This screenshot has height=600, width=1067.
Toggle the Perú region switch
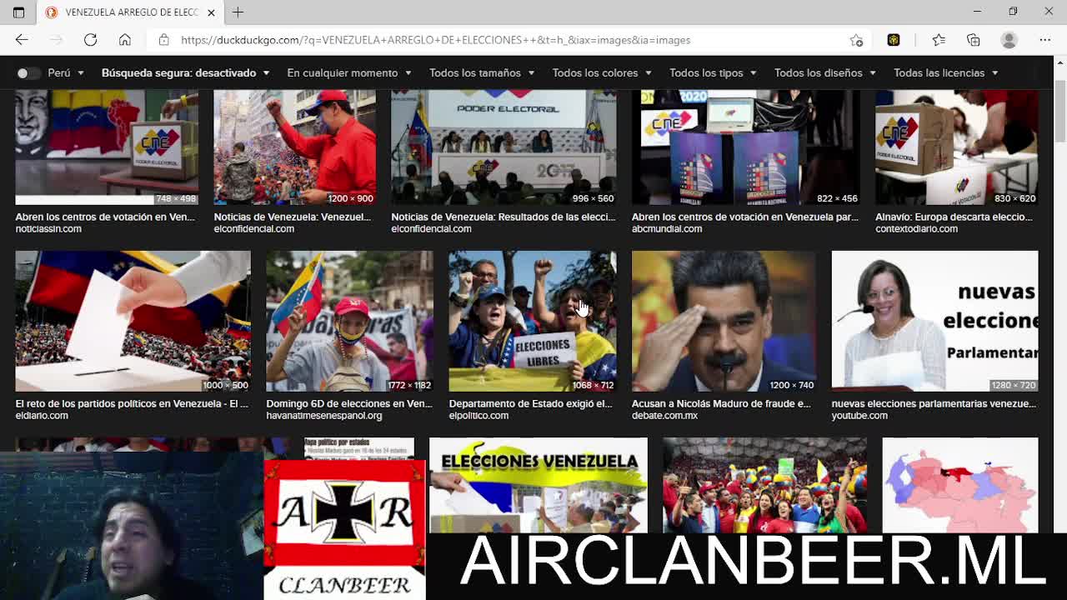(x=28, y=72)
